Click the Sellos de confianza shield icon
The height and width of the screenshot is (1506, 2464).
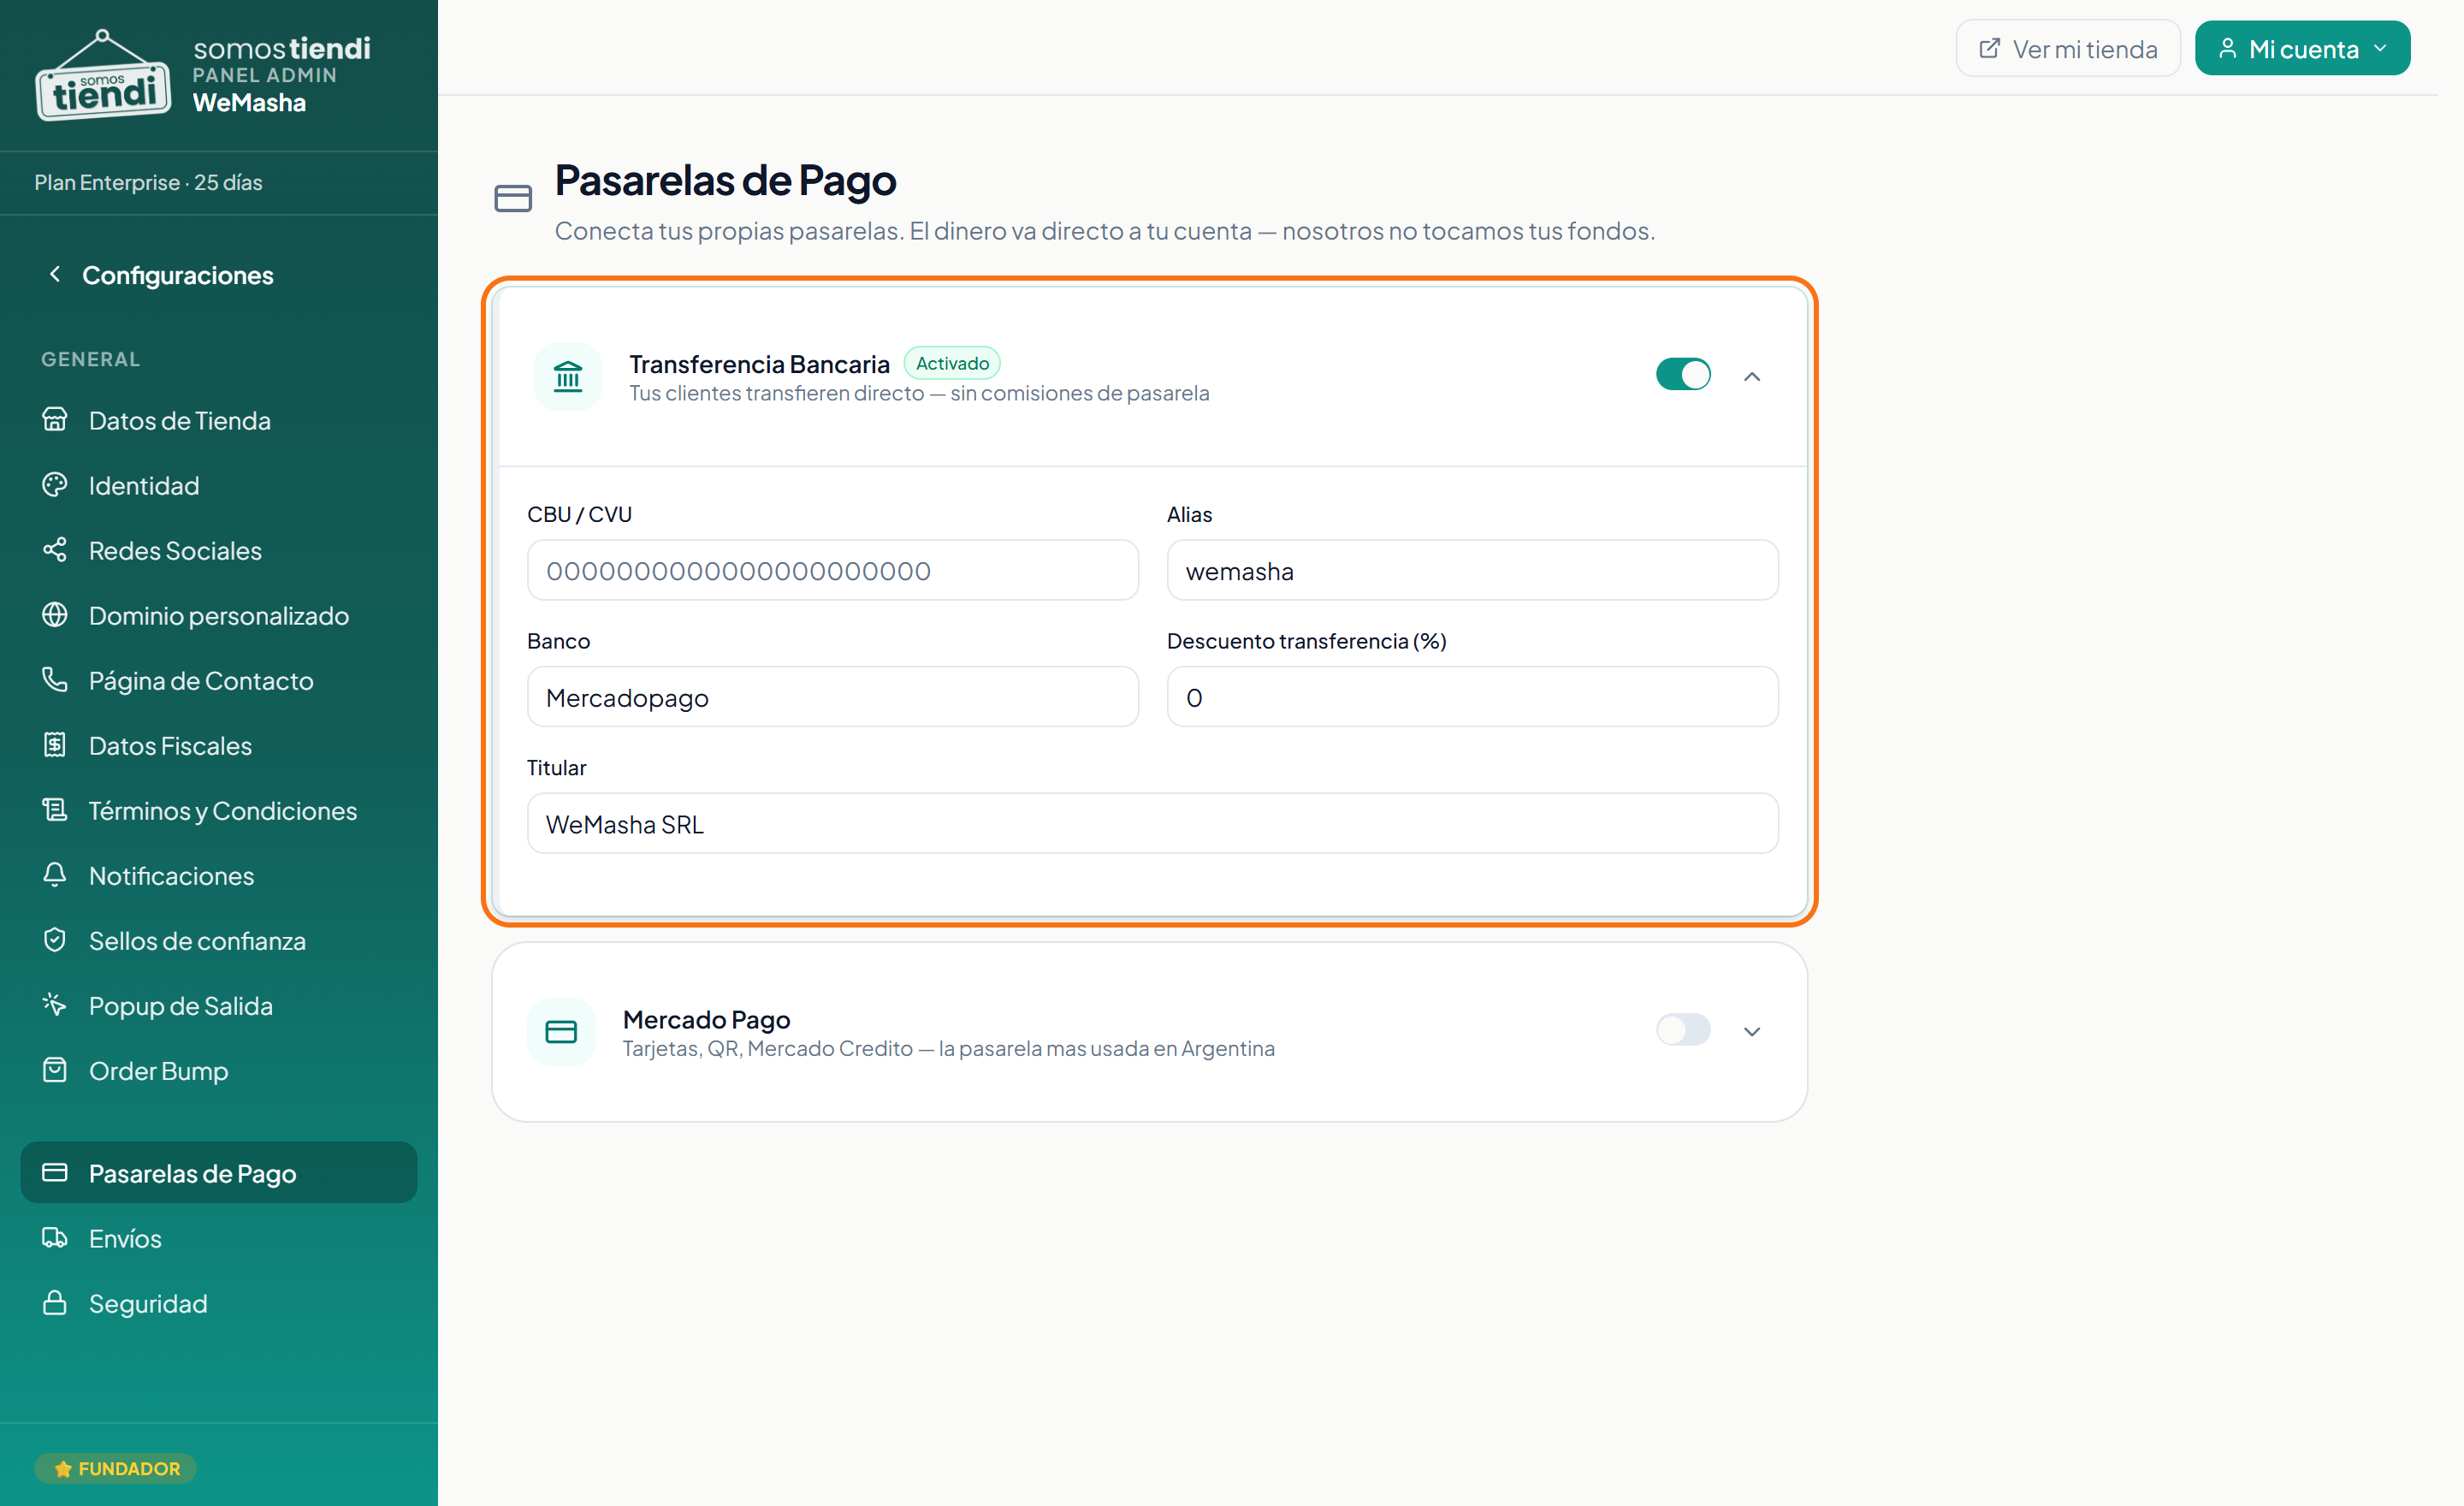point(55,940)
